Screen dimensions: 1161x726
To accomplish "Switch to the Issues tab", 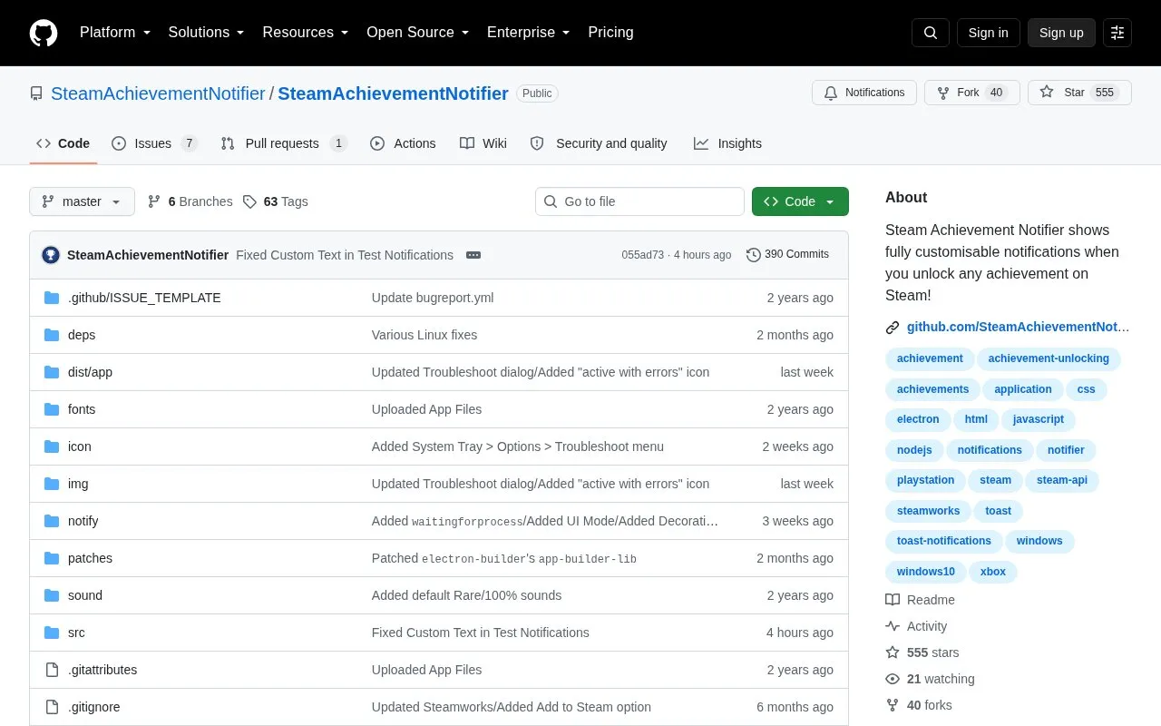I will pos(154,143).
